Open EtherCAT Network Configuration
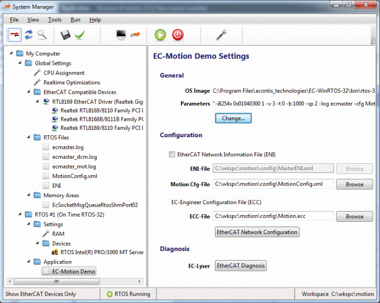The width and height of the screenshot is (380, 303). [257, 232]
